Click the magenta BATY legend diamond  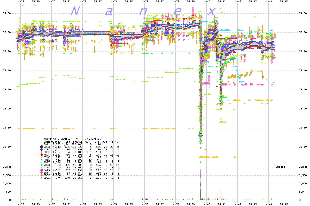42,173
